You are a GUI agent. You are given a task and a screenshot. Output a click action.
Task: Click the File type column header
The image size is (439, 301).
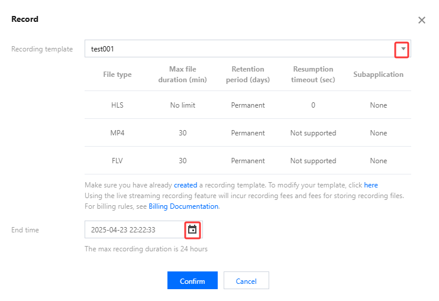coord(117,75)
